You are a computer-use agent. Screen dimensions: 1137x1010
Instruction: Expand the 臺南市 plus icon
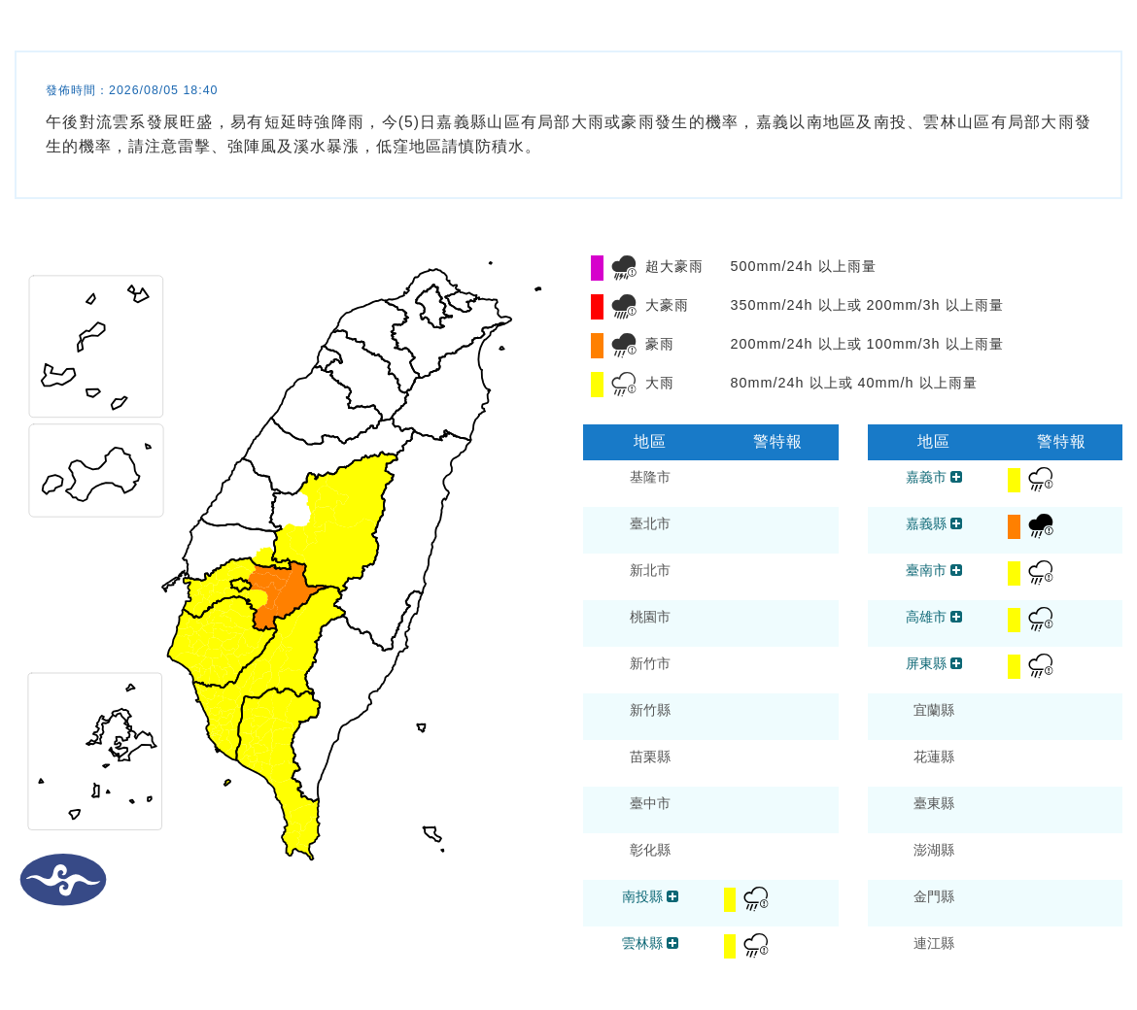(x=956, y=570)
